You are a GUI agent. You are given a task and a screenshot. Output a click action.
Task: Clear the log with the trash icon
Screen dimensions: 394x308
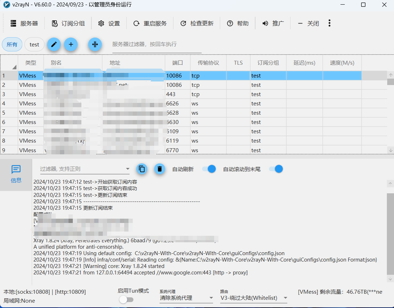(160, 169)
